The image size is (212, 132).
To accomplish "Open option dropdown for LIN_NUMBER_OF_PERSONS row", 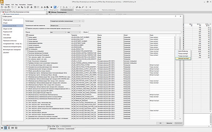I will (x=175, y=100).
